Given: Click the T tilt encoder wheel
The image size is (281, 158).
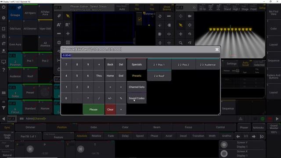Looking at the screenshot, I should pos(81,149).
